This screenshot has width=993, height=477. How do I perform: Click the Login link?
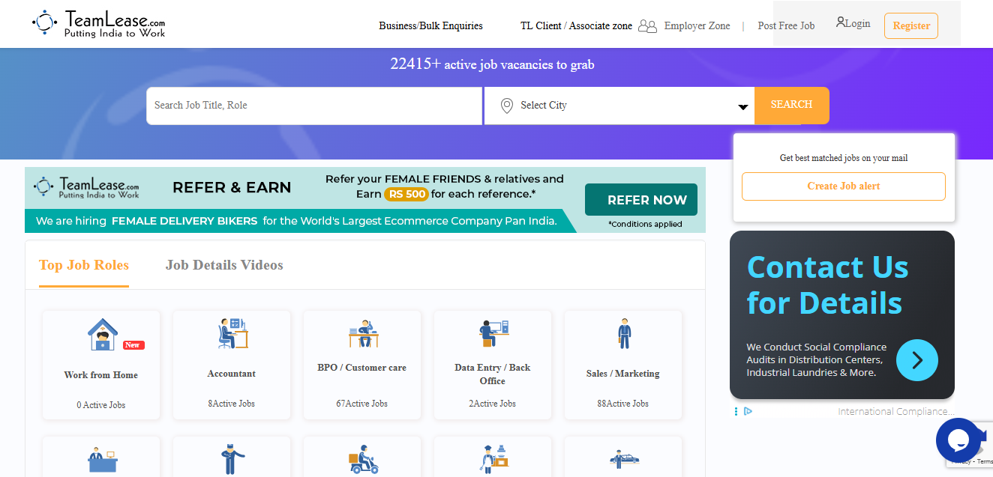coord(857,24)
